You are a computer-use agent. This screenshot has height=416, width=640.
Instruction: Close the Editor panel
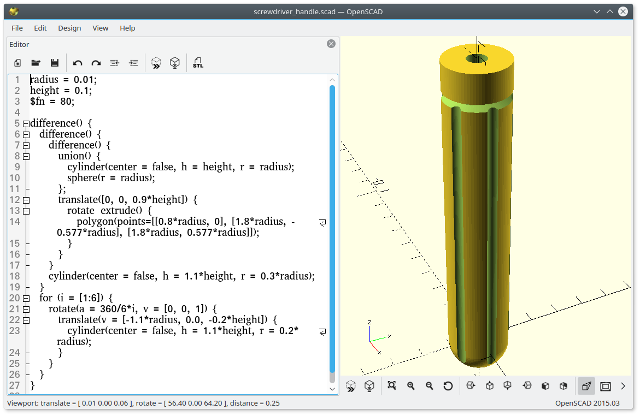point(331,44)
